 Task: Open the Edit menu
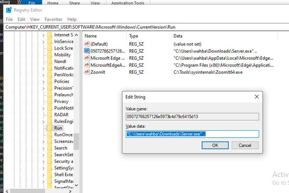pos(21,19)
